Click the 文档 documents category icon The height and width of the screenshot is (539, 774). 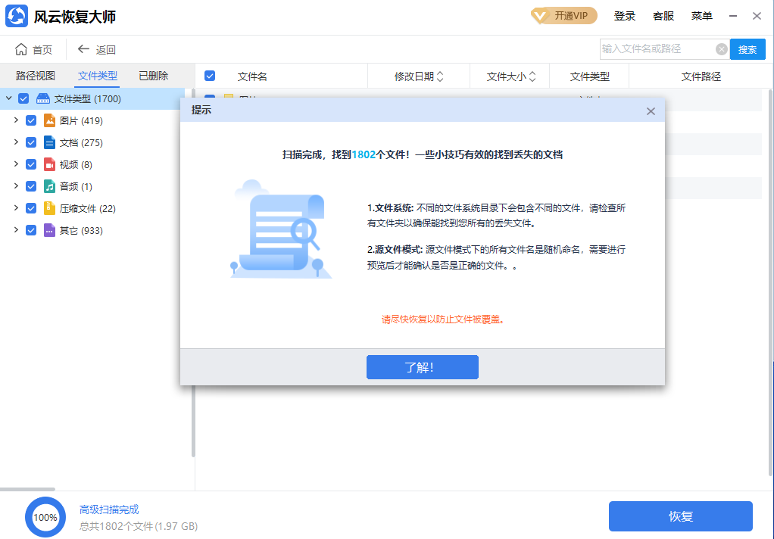(x=49, y=142)
